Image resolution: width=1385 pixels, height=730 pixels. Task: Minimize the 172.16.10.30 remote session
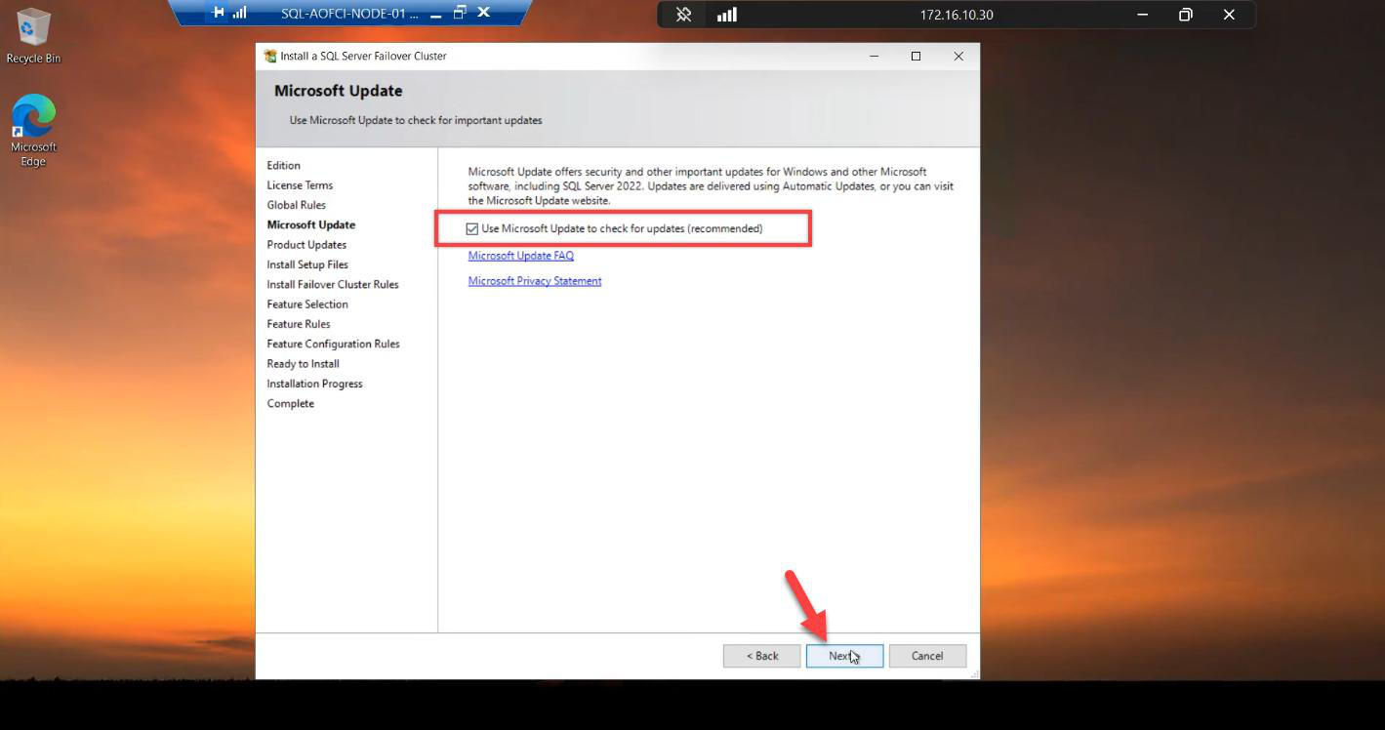click(1143, 15)
